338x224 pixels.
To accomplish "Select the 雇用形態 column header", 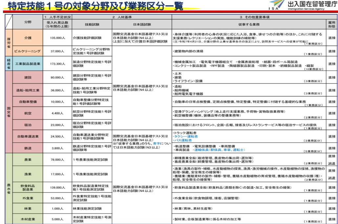I will pos(331,24).
